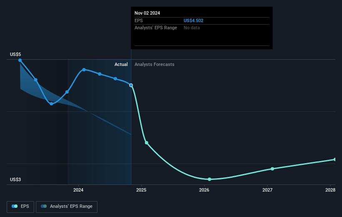Toggle the EPS legend button
Screen dimensions: 342x217
click(20, 207)
